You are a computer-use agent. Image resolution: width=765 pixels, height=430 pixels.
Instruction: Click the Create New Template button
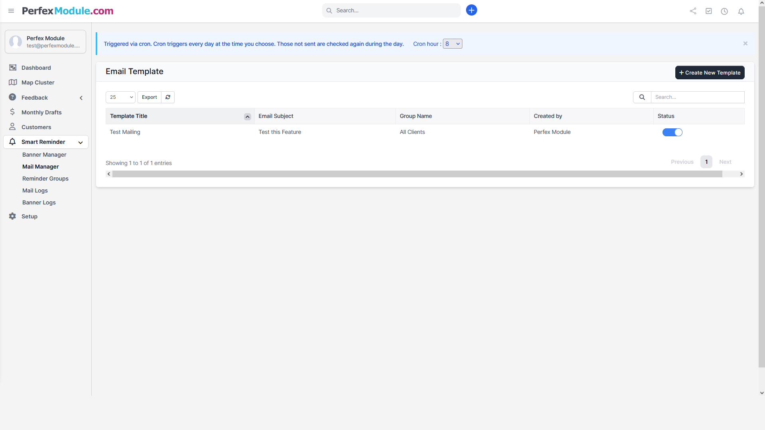[709, 73]
